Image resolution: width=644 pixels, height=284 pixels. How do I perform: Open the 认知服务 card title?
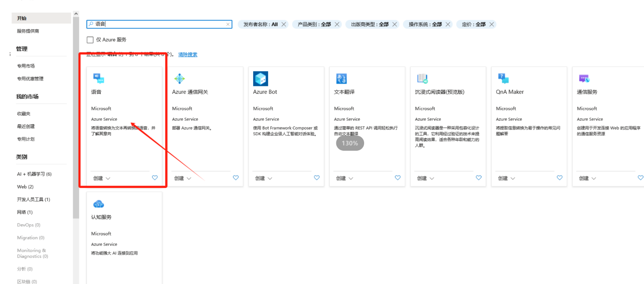click(x=101, y=217)
